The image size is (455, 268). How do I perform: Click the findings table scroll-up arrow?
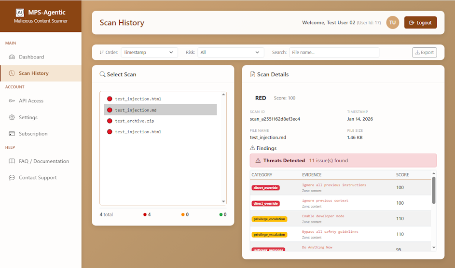click(433, 173)
